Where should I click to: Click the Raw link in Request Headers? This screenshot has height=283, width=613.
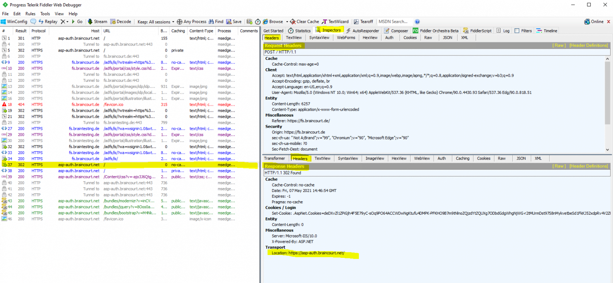pos(559,45)
